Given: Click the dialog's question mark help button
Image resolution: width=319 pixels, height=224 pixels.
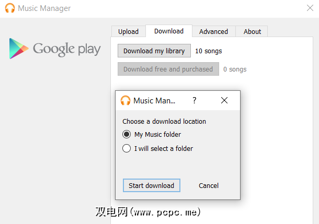Looking at the screenshot, I should 195,101.
